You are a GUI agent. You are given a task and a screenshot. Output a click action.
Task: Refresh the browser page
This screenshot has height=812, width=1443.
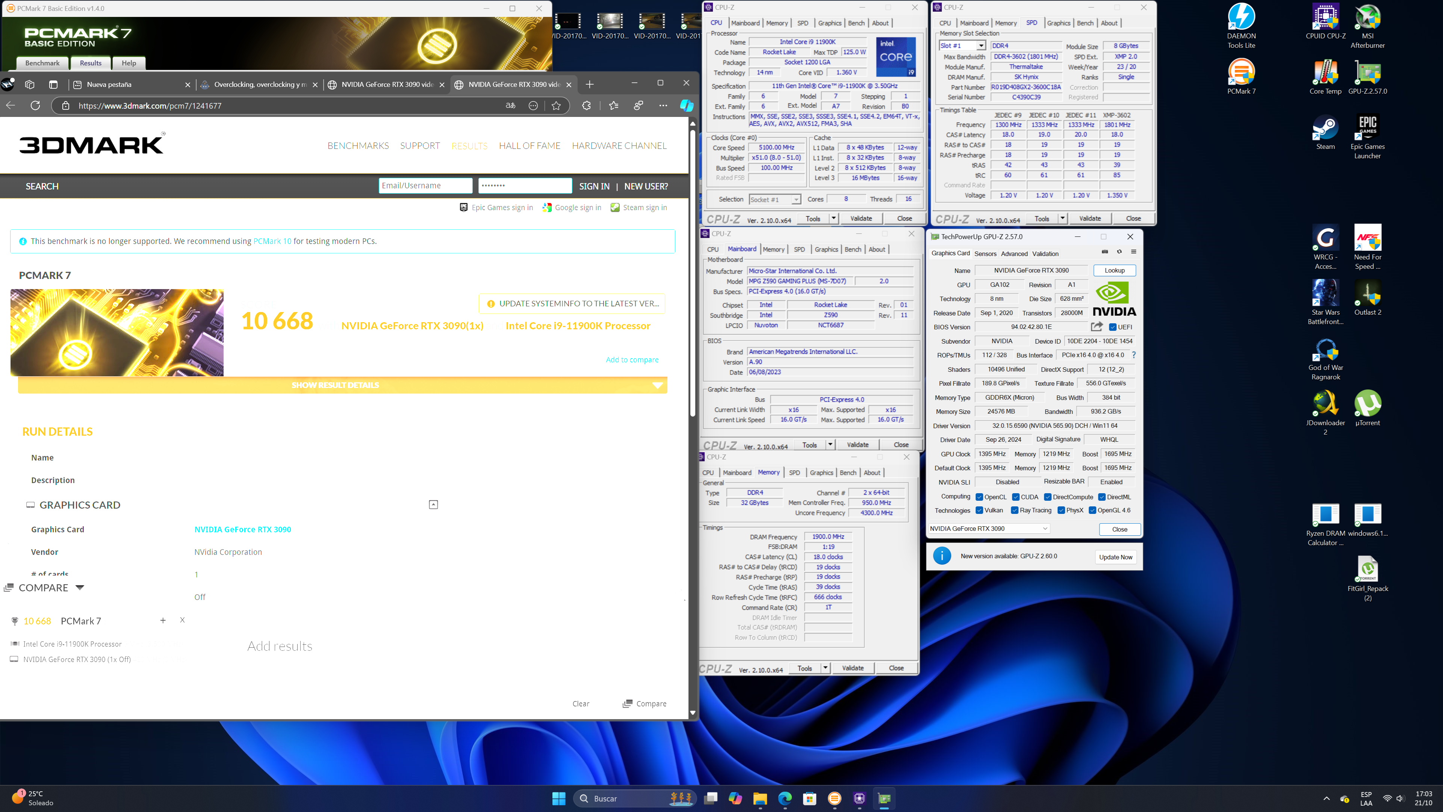pyautogui.click(x=35, y=105)
